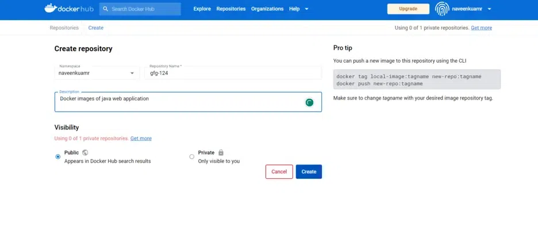The image size is (538, 230).
Task: Click the green Grammarly icon in Description
Action: coord(309,102)
